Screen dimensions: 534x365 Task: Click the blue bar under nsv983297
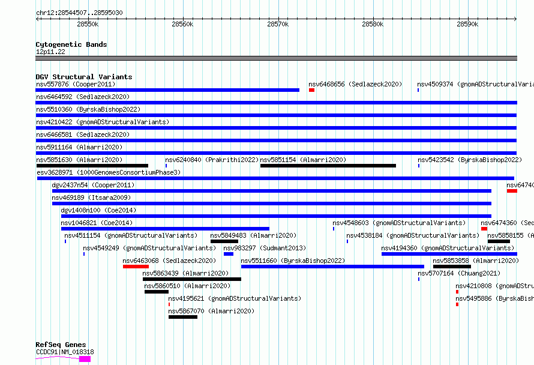click(229, 254)
